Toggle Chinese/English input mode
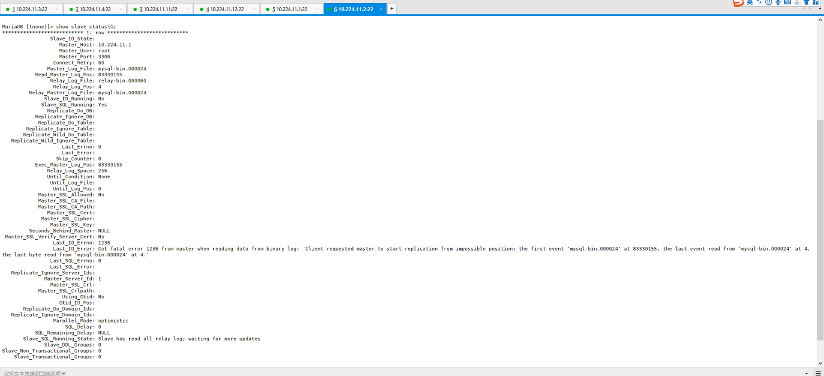824x376 pixels. [750, 3]
